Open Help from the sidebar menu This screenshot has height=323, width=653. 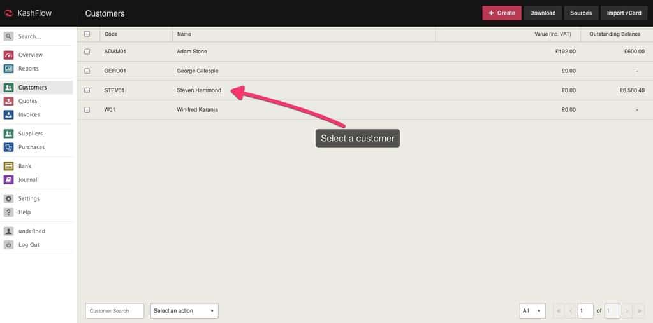24,212
